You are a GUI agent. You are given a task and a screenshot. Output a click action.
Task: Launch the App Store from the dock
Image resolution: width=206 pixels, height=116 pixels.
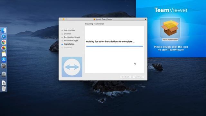[x=4, y=60]
